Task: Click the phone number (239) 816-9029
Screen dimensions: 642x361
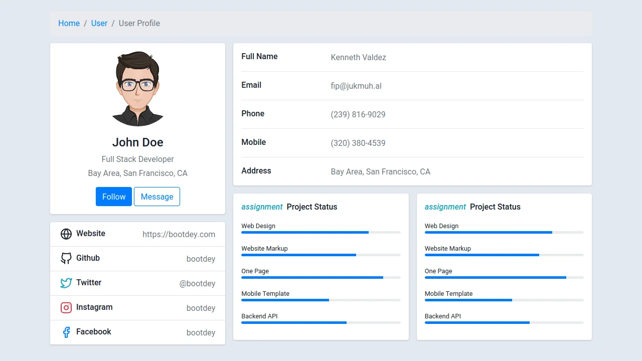Action: [x=358, y=114]
